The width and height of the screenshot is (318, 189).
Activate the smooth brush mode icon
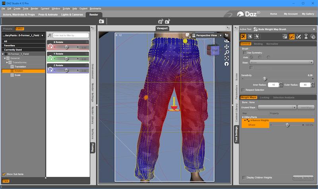tap(299, 37)
